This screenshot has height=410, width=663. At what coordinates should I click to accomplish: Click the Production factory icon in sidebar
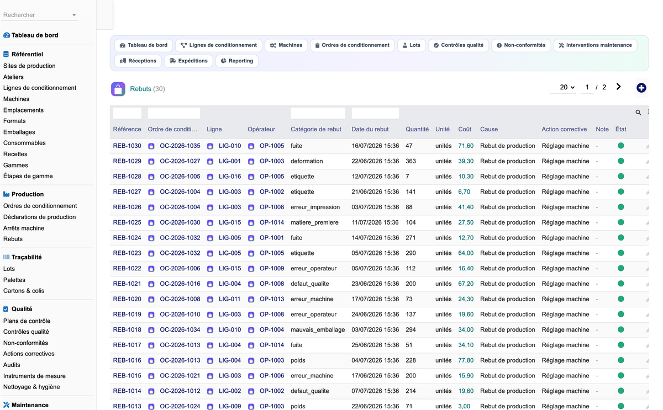(x=7, y=194)
